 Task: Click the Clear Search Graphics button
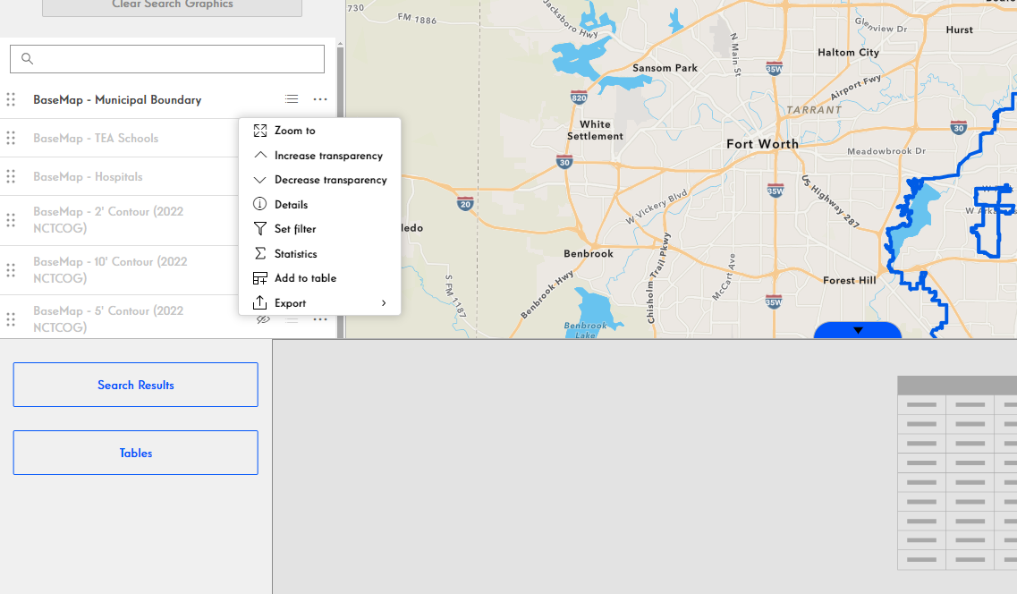[x=172, y=5]
